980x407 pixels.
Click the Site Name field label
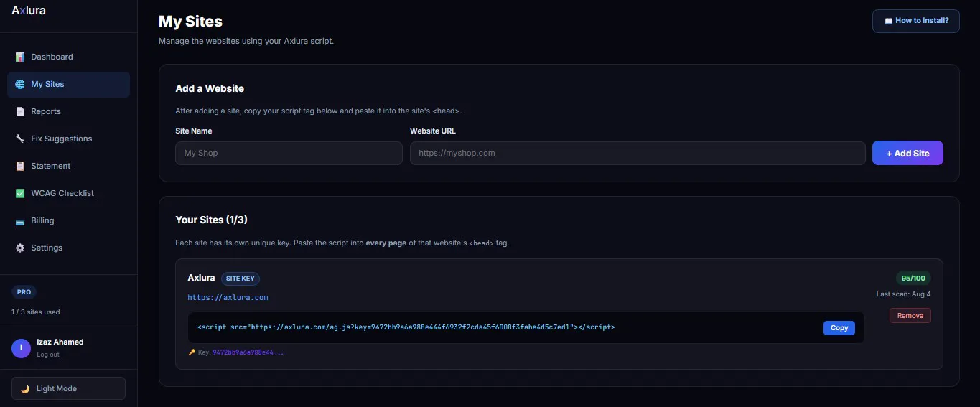point(194,131)
